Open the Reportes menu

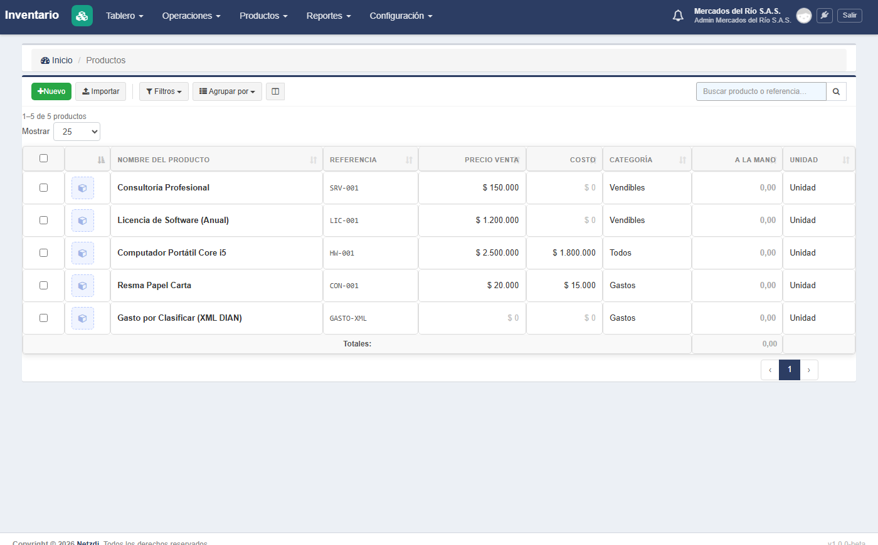[329, 16]
